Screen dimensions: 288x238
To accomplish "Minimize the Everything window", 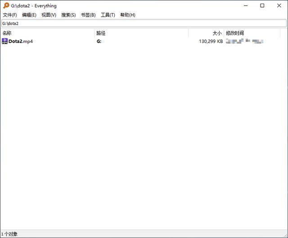I will point(246,5).
